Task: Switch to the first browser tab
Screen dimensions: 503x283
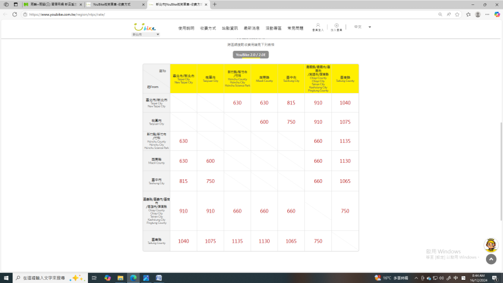Action: point(53,4)
